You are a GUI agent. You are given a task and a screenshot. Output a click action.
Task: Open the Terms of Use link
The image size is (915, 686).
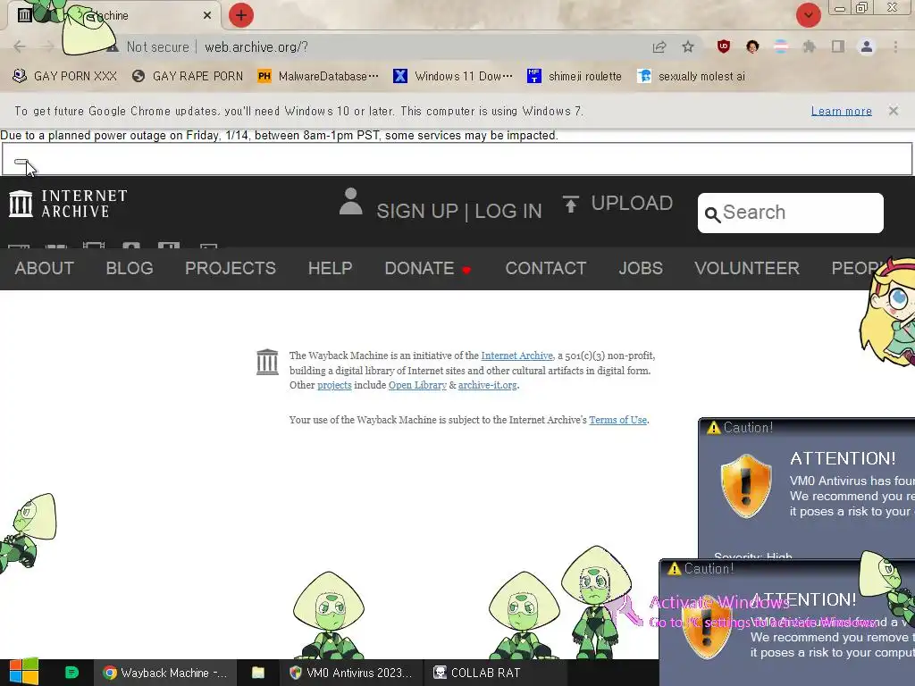point(618,420)
